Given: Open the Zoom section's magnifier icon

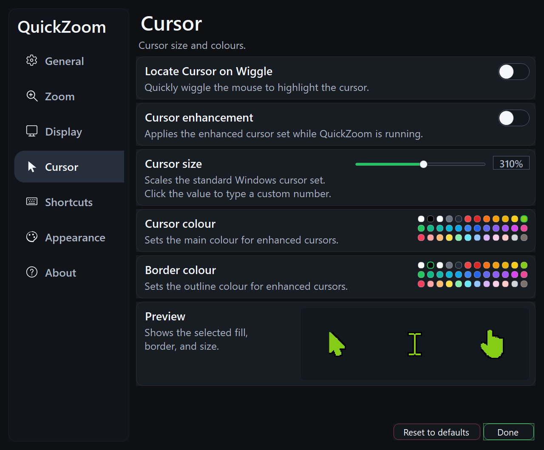Looking at the screenshot, I should (x=32, y=96).
